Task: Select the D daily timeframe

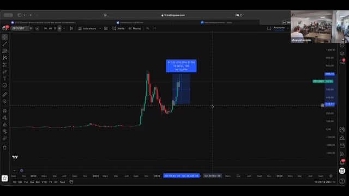Action: [55, 28]
